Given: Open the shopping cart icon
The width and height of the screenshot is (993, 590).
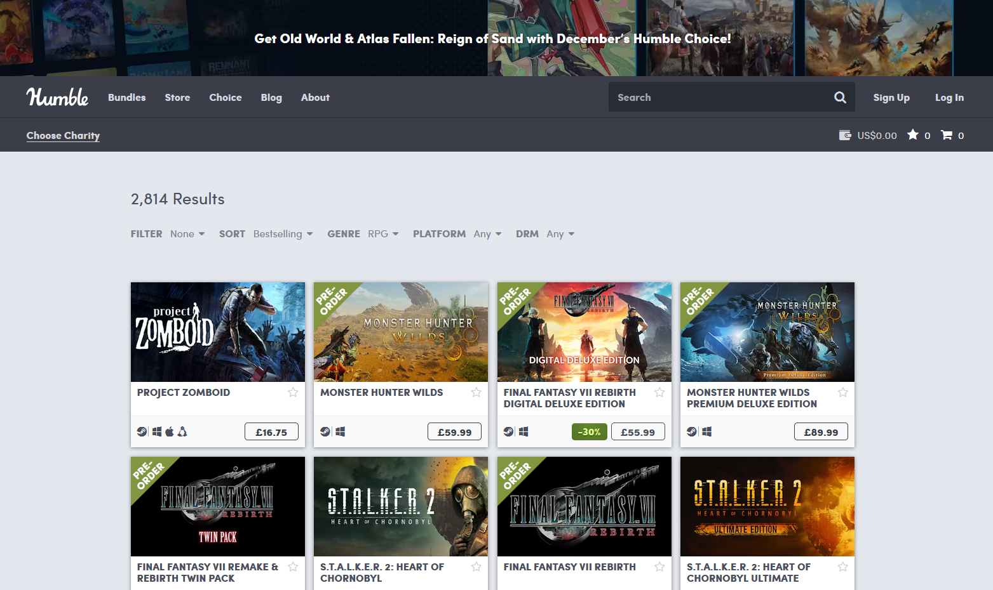Looking at the screenshot, I should coord(947,135).
